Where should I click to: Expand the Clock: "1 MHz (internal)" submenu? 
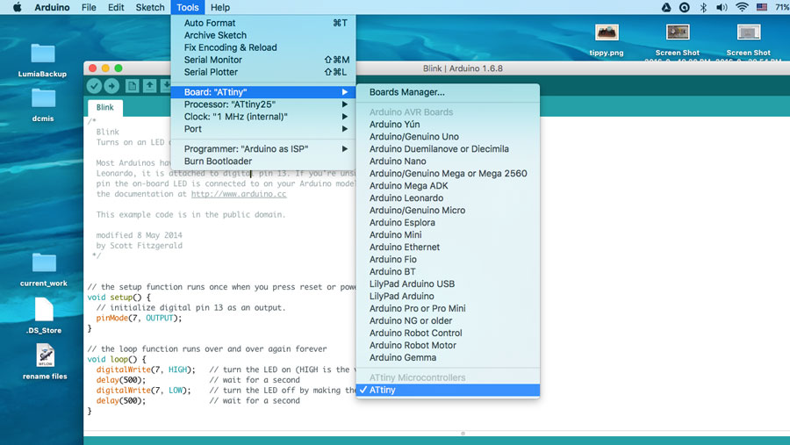tap(263, 117)
